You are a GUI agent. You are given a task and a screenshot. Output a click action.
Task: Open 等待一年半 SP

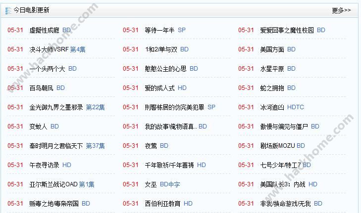point(165,30)
